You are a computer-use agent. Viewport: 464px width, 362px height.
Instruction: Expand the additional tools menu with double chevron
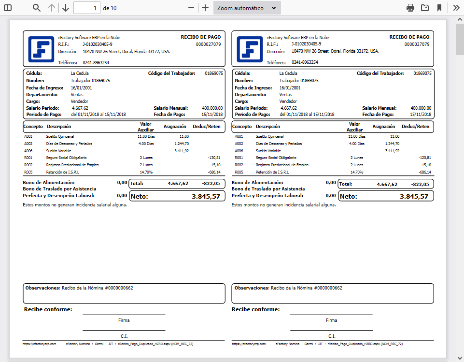456,7
